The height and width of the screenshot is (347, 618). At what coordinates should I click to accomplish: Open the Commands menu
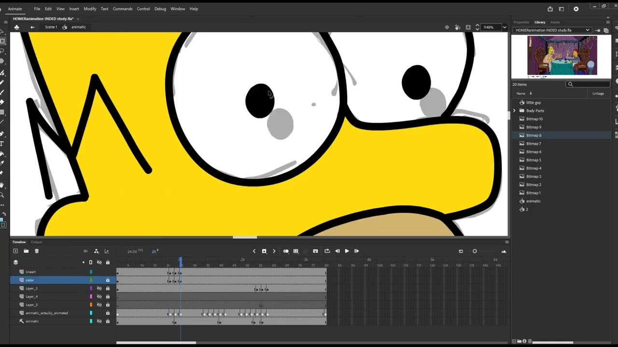123,9
